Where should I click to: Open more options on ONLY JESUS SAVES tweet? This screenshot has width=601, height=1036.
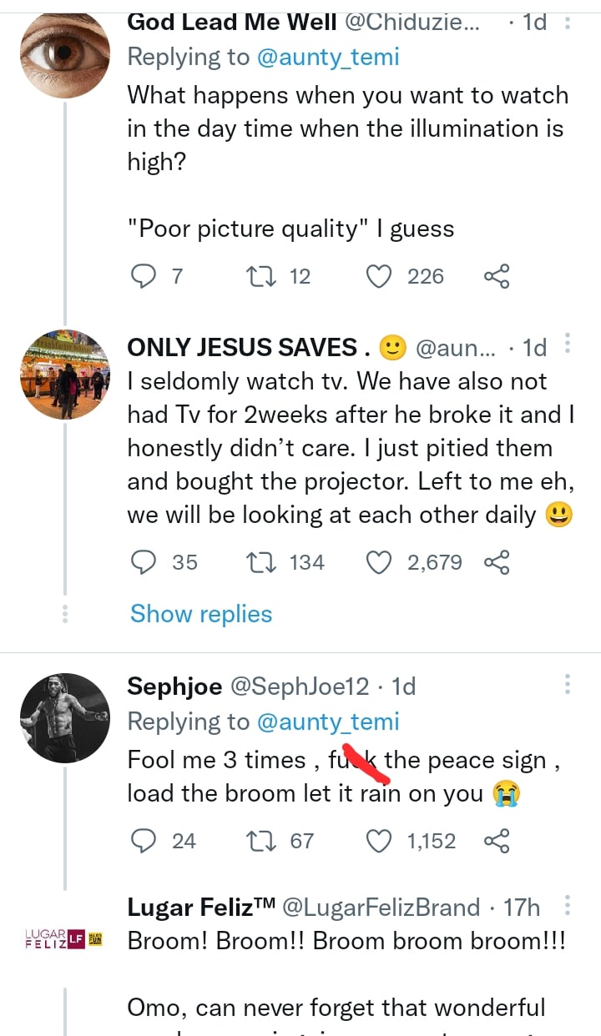pyautogui.click(x=568, y=344)
